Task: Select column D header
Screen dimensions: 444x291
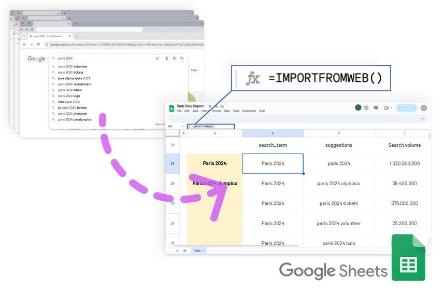Action: pyautogui.click(x=339, y=133)
